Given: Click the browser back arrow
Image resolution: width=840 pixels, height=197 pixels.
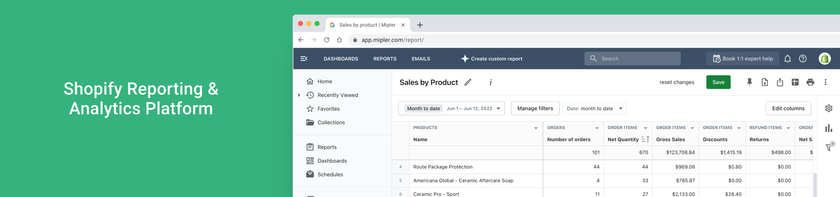Looking at the screenshot, I should pos(301,40).
